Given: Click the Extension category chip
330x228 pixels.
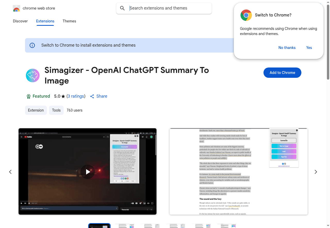Looking at the screenshot, I should tap(36, 110).
